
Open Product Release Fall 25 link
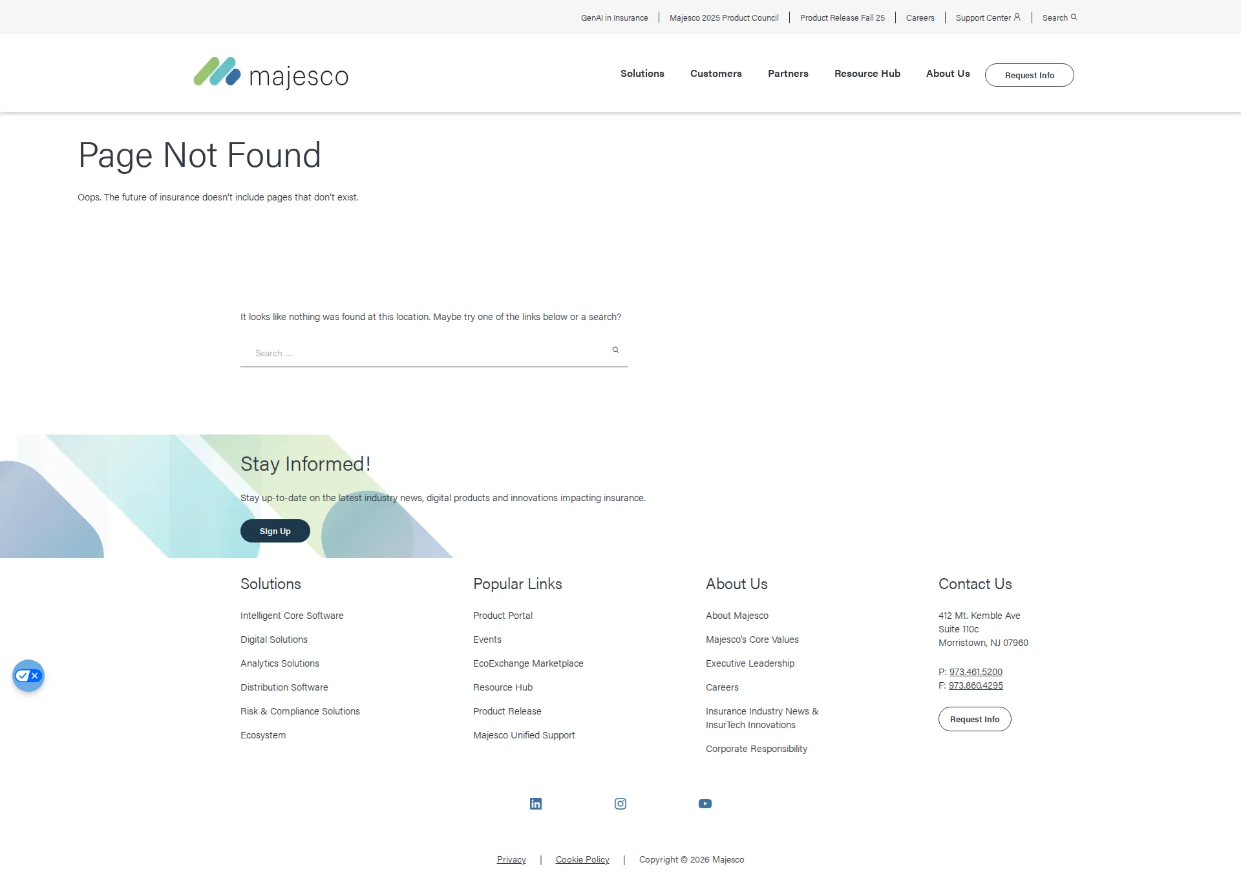[842, 17]
